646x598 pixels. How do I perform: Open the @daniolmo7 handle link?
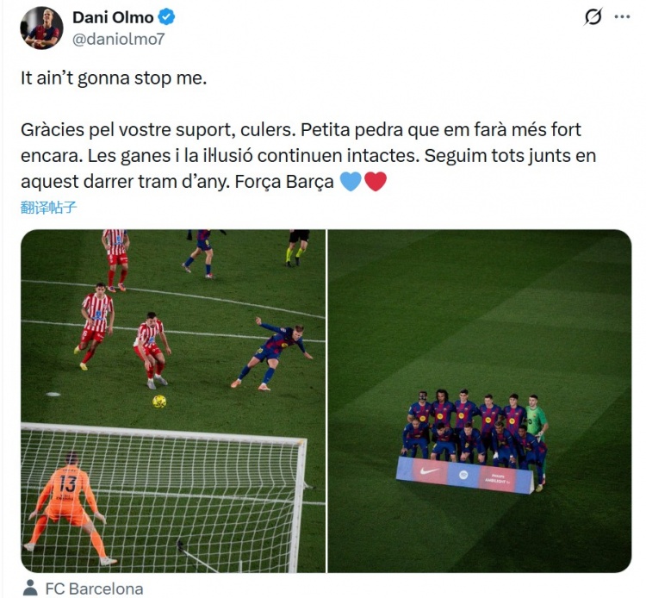tap(119, 39)
